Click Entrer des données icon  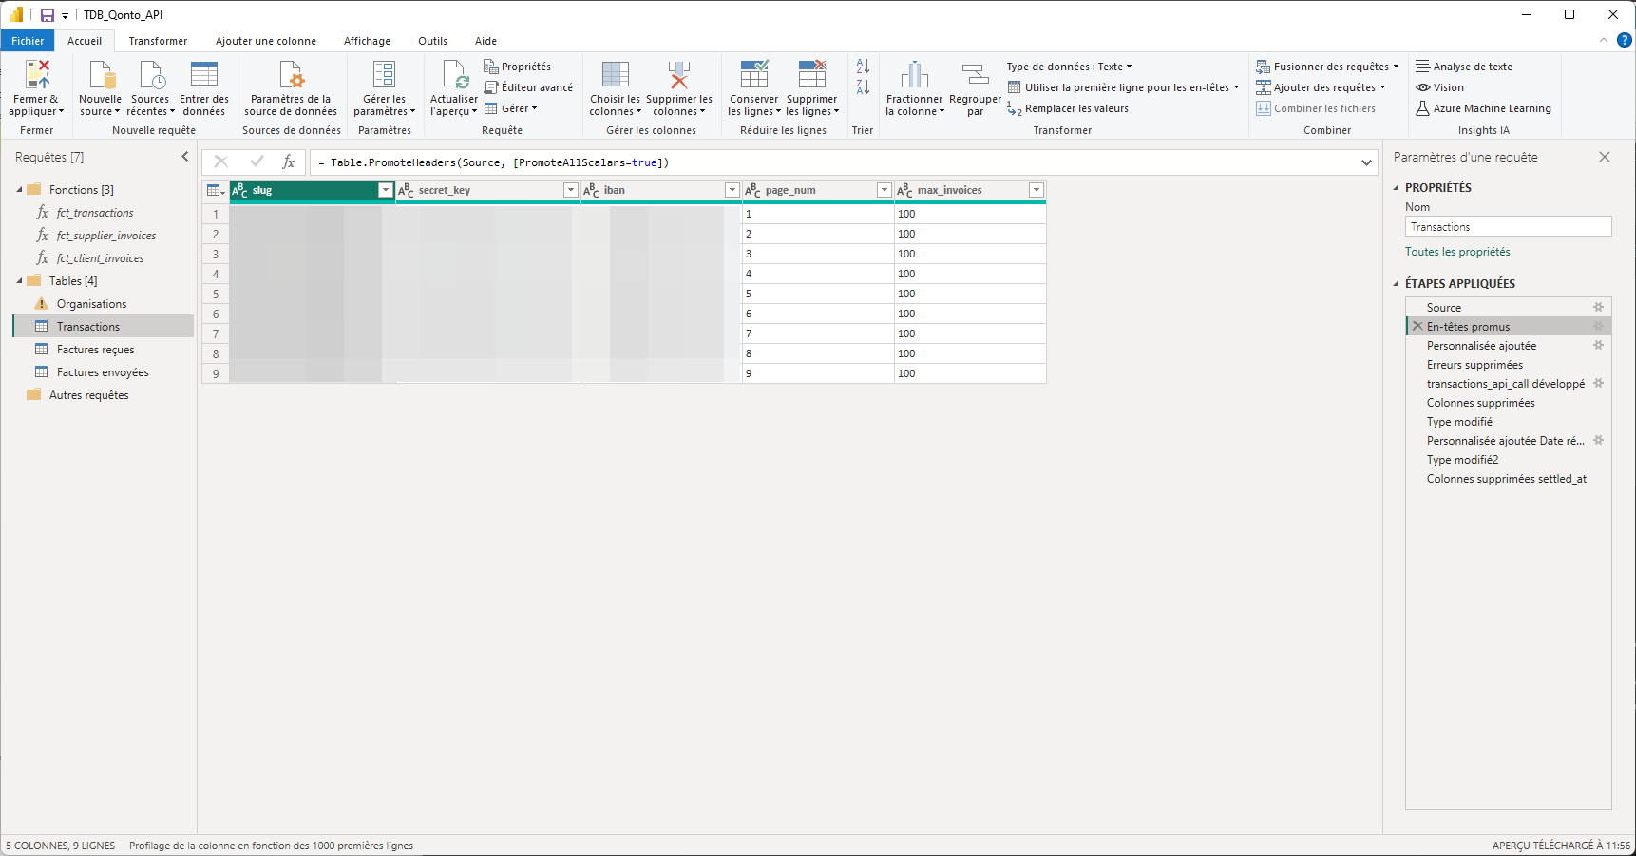pyautogui.click(x=204, y=75)
